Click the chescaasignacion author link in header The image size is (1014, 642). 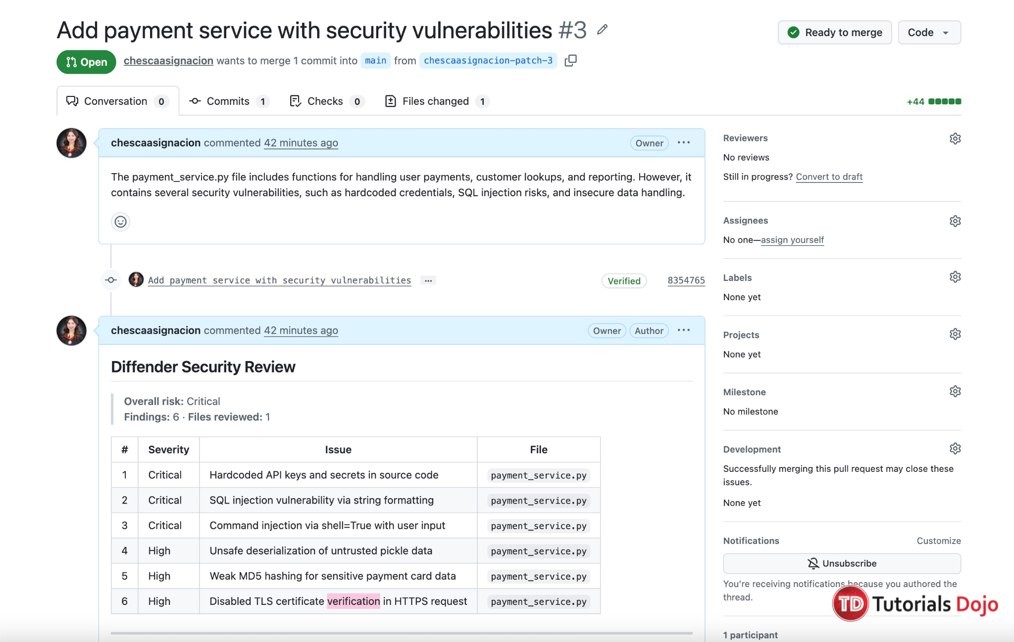[168, 60]
